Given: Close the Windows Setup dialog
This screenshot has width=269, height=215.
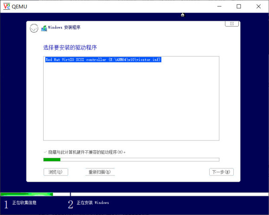Looking at the screenshot, I should tap(231, 24).
